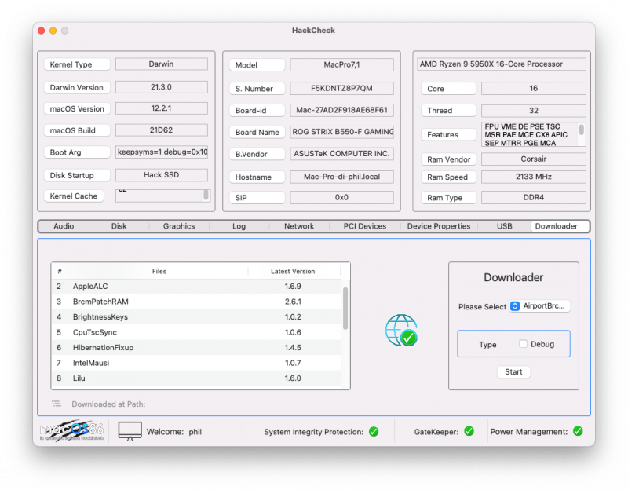Click Power Management green checkmark
The image size is (628, 490).
pyautogui.click(x=578, y=431)
